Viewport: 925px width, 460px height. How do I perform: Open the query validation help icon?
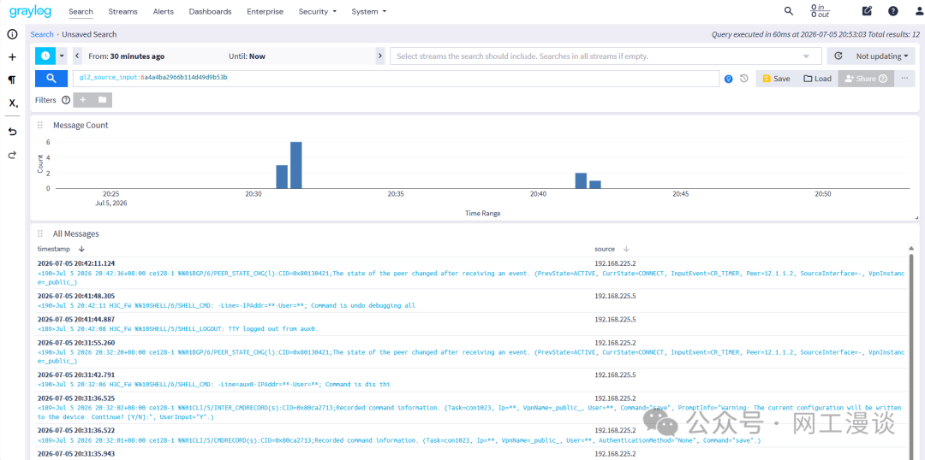729,79
